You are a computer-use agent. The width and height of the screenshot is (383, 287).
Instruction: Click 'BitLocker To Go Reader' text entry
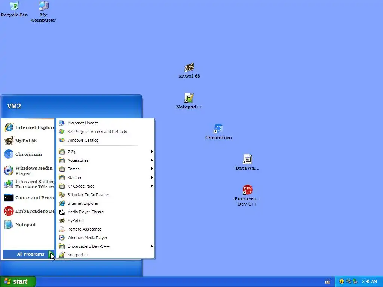(x=88, y=195)
